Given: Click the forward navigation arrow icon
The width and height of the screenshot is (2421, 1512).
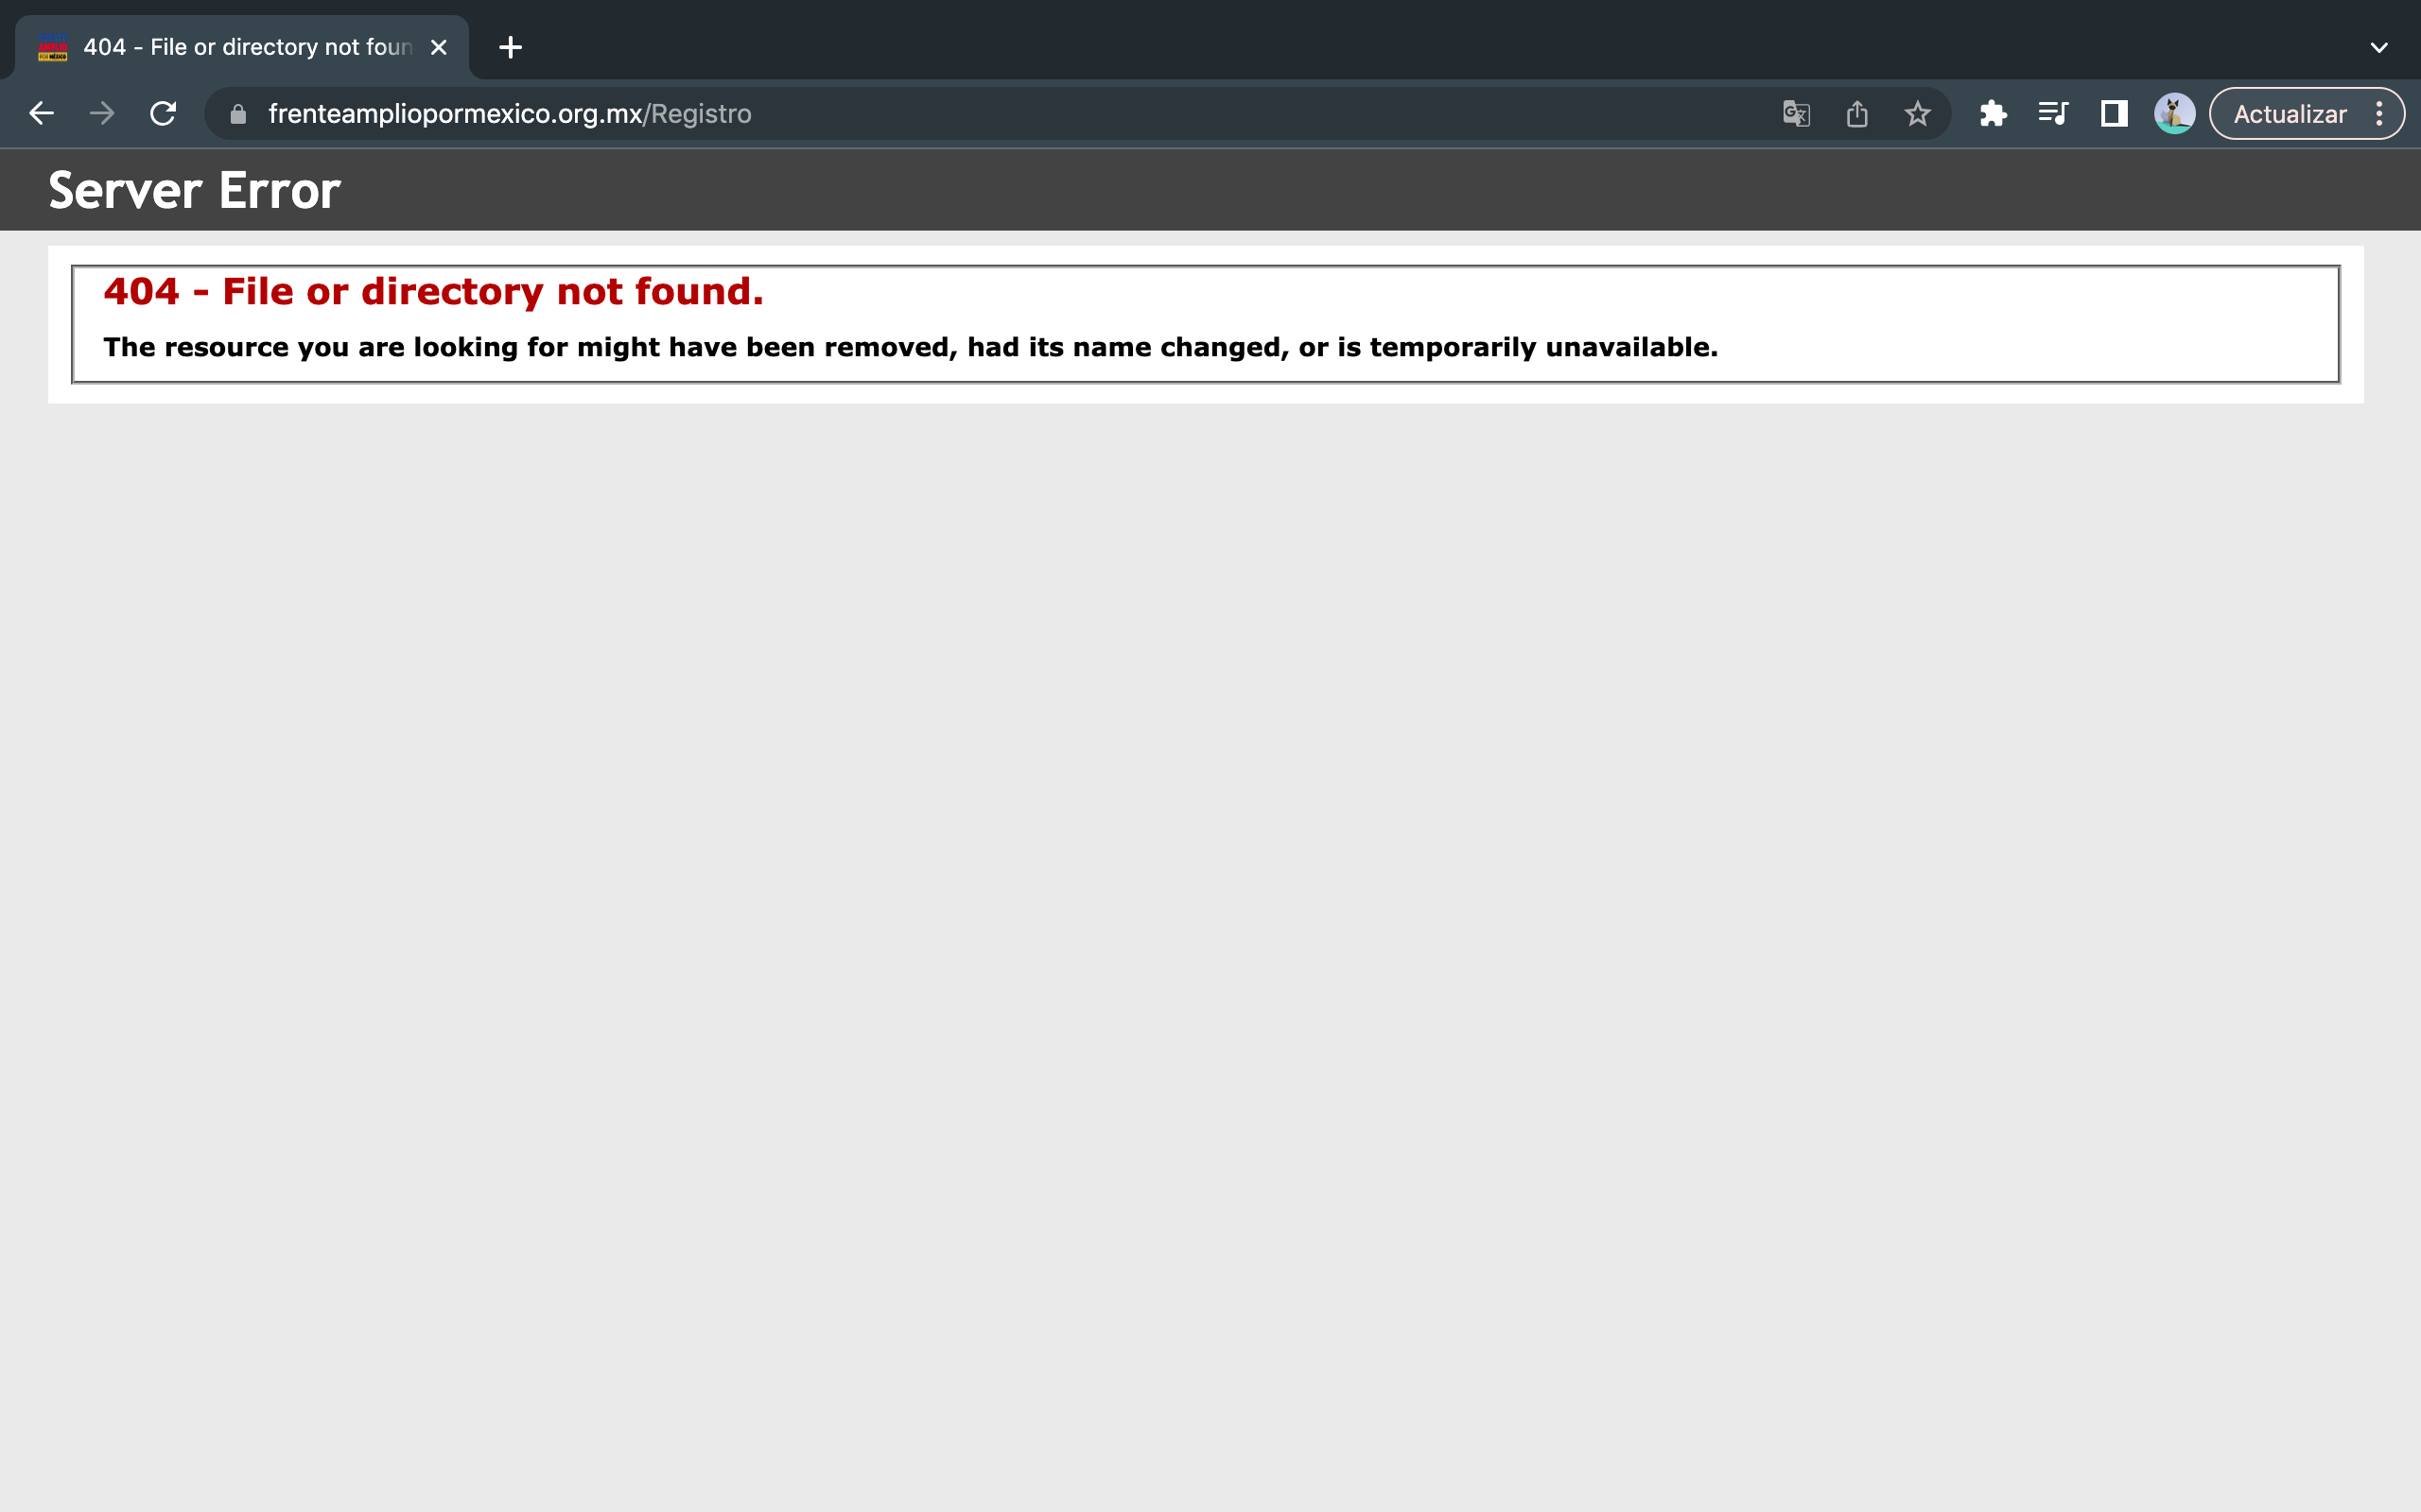Looking at the screenshot, I should coord(99,113).
